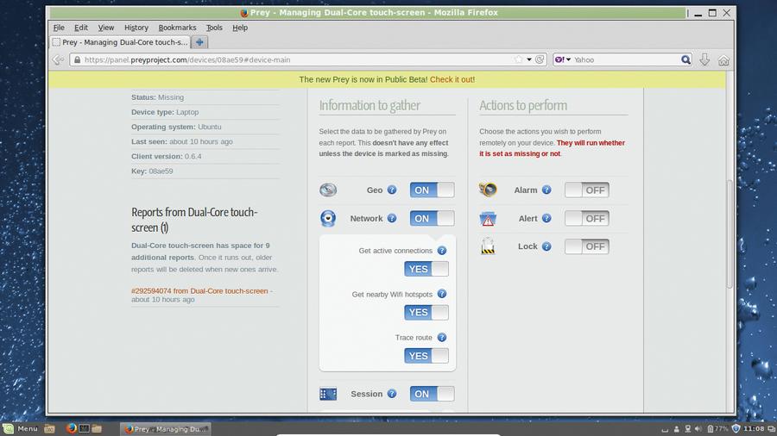
Task: Click the Network module icon
Action: (x=328, y=218)
